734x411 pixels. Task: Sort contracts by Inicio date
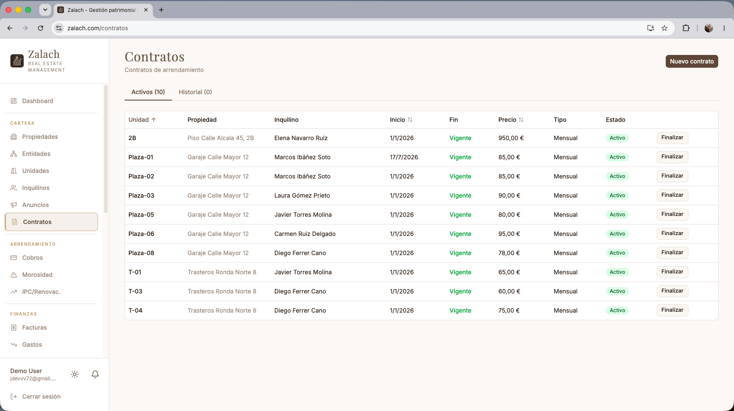[401, 120]
